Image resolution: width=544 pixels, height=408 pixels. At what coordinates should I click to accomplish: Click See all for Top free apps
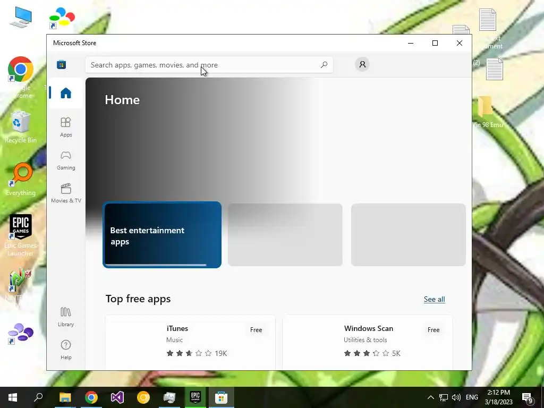click(435, 299)
